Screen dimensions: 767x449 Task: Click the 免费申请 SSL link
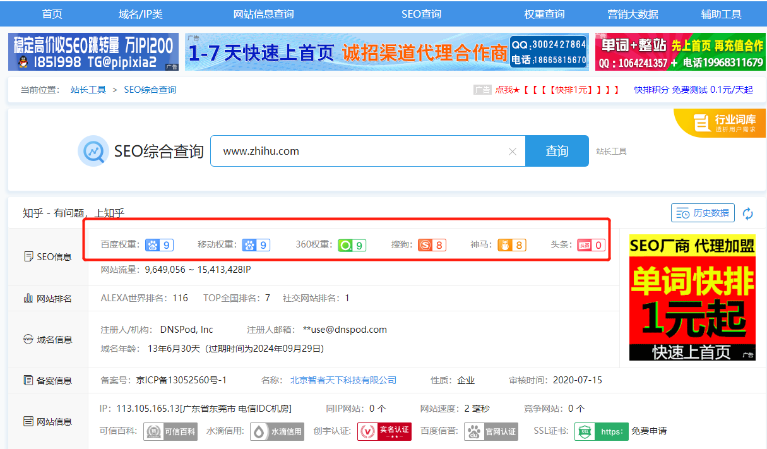[x=649, y=431]
